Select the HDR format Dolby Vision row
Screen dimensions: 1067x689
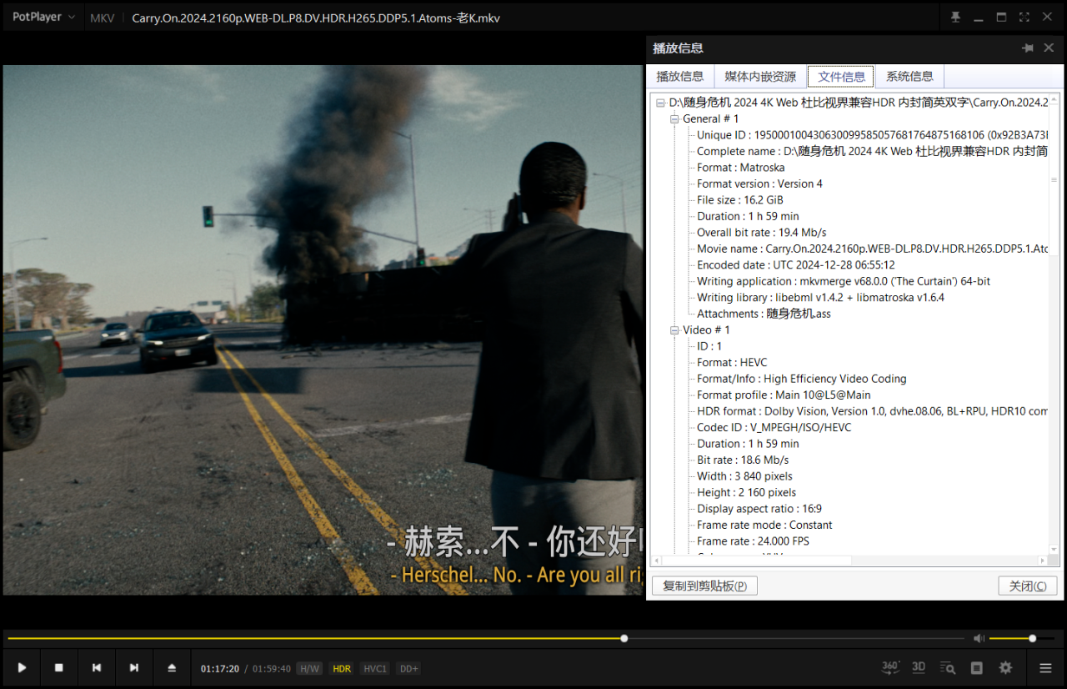873,411
